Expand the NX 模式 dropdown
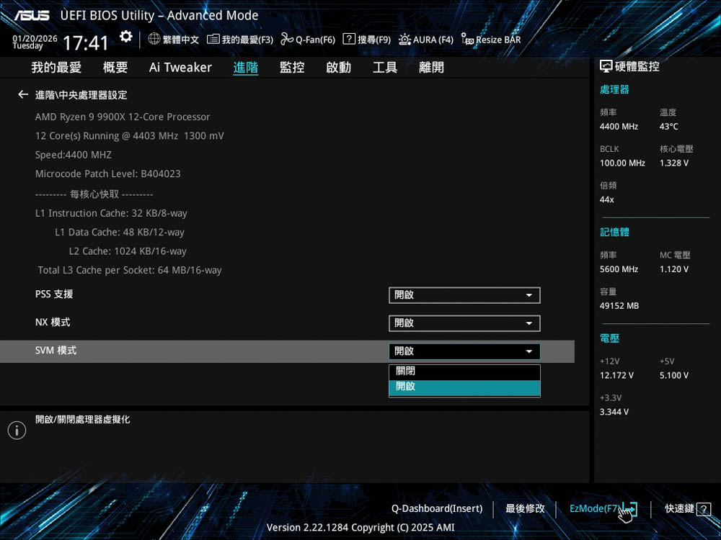721x540 pixels. (464, 323)
